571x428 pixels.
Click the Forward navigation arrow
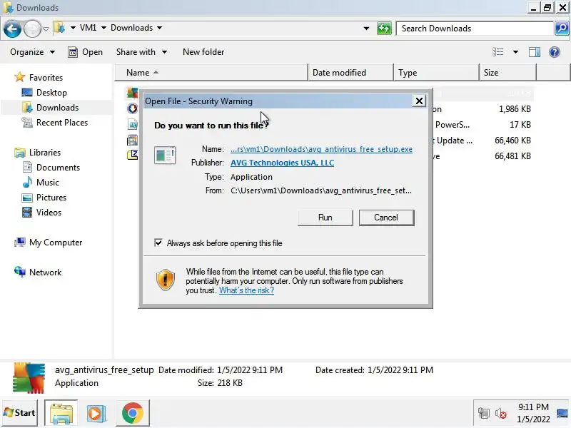coord(32,29)
